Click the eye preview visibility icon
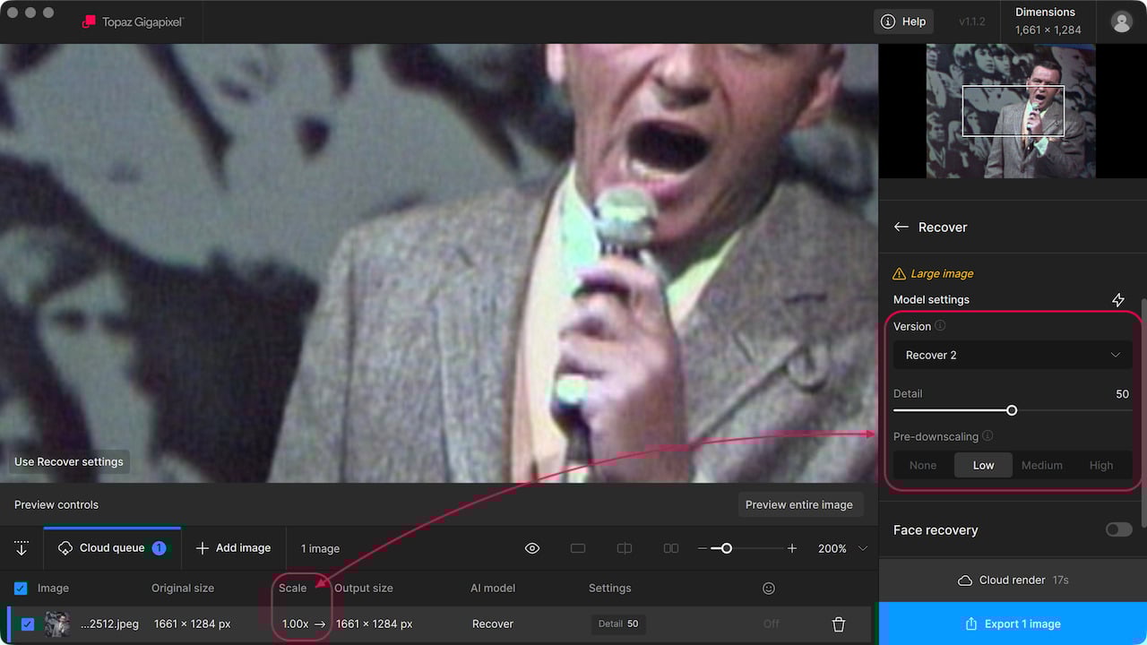This screenshot has height=645, width=1147. click(x=532, y=548)
